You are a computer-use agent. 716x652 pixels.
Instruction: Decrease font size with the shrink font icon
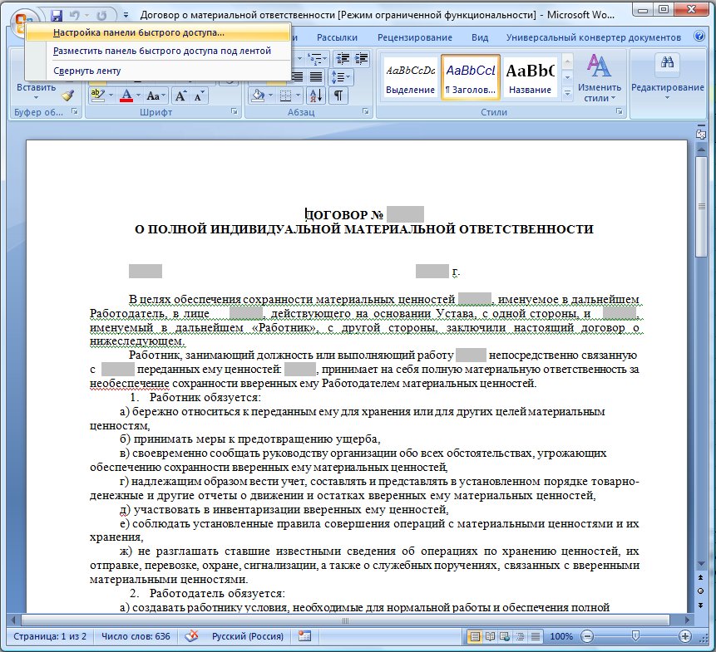point(199,96)
